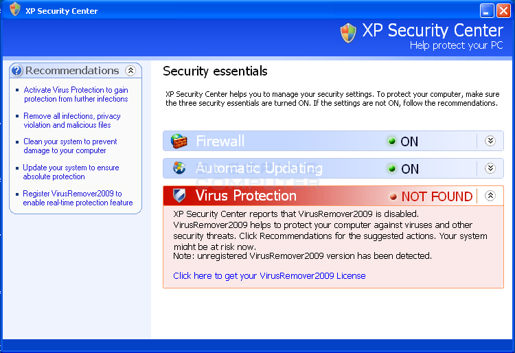Screen dimensions: 515x353
Task: Expand the Firewall section chevron
Action: click(490, 141)
